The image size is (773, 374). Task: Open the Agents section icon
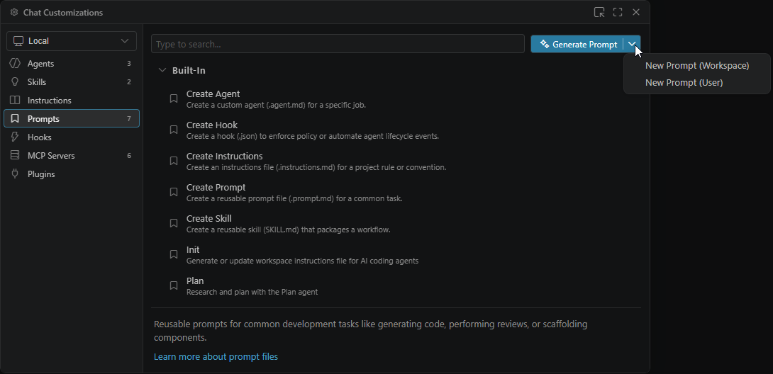coord(15,64)
